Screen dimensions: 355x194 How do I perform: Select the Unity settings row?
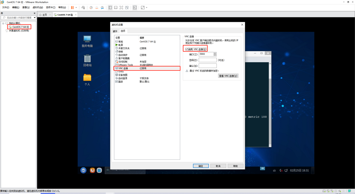coord(147,71)
